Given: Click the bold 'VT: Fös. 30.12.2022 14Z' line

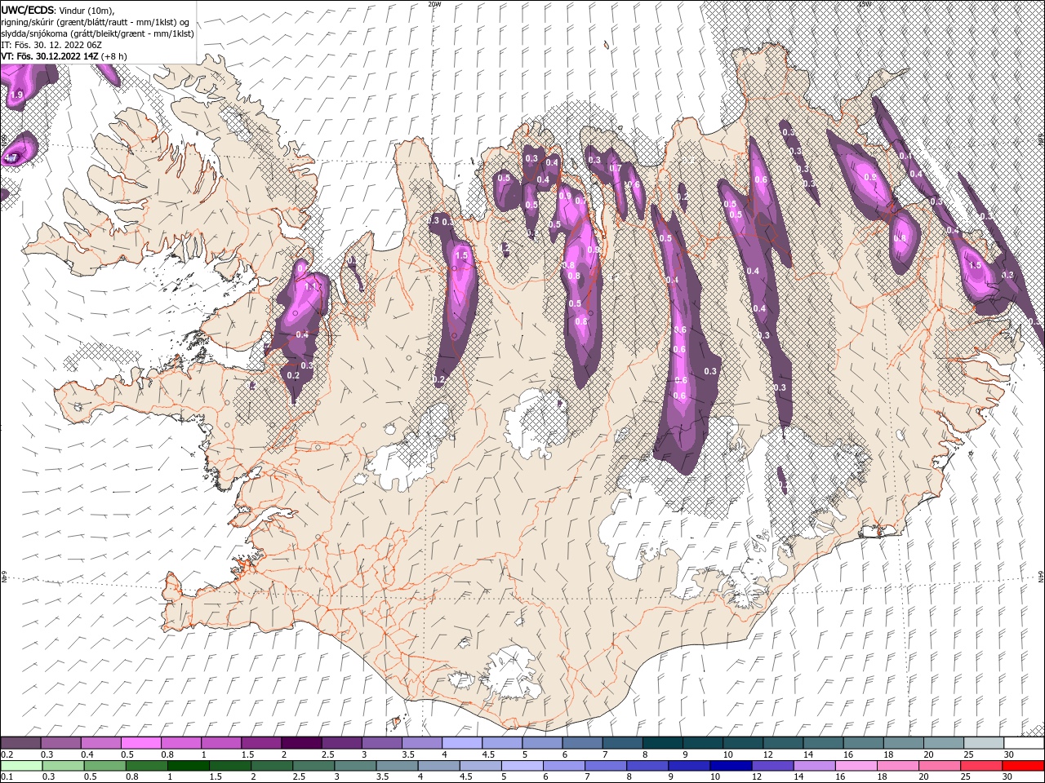Looking at the screenshot, I should pyautogui.click(x=50, y=56).
